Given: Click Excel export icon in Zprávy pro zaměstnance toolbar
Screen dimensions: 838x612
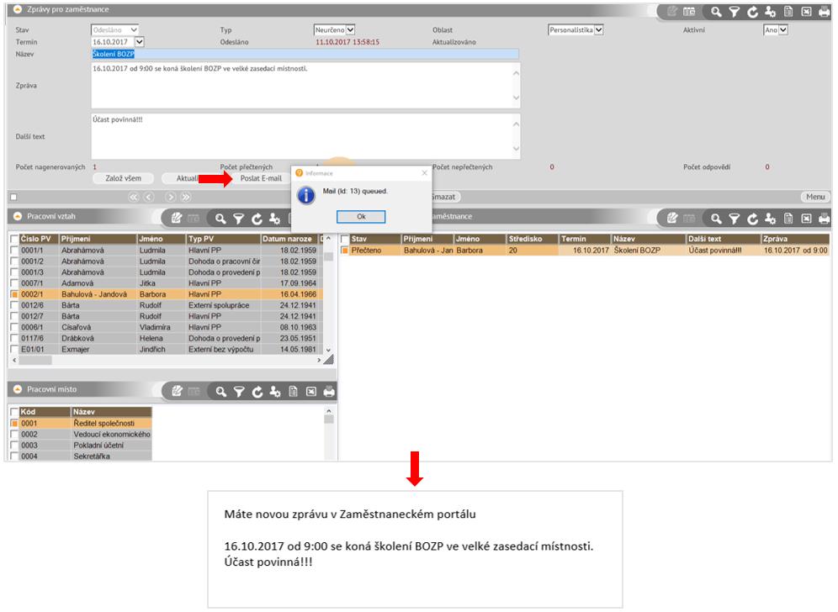Looking at the screenshot, I should (807, 12).
